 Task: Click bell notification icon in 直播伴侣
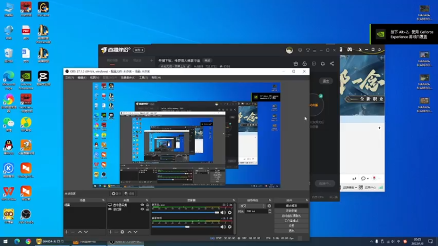(322, 63)
